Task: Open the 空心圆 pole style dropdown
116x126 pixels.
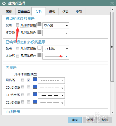Action: click(56, 26)
